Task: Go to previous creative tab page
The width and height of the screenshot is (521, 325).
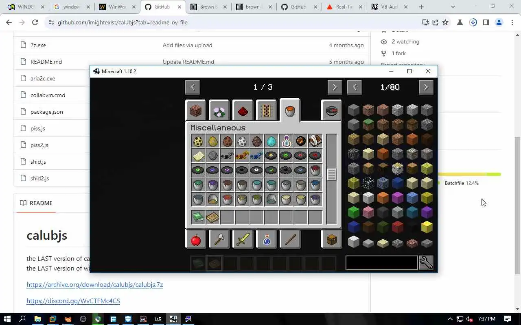Action: click(193, 87)
